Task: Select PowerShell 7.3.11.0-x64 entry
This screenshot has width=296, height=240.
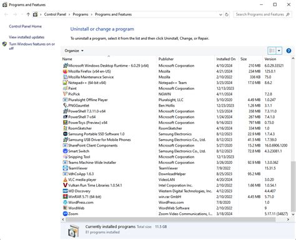Action: click(x=176, y=111)
